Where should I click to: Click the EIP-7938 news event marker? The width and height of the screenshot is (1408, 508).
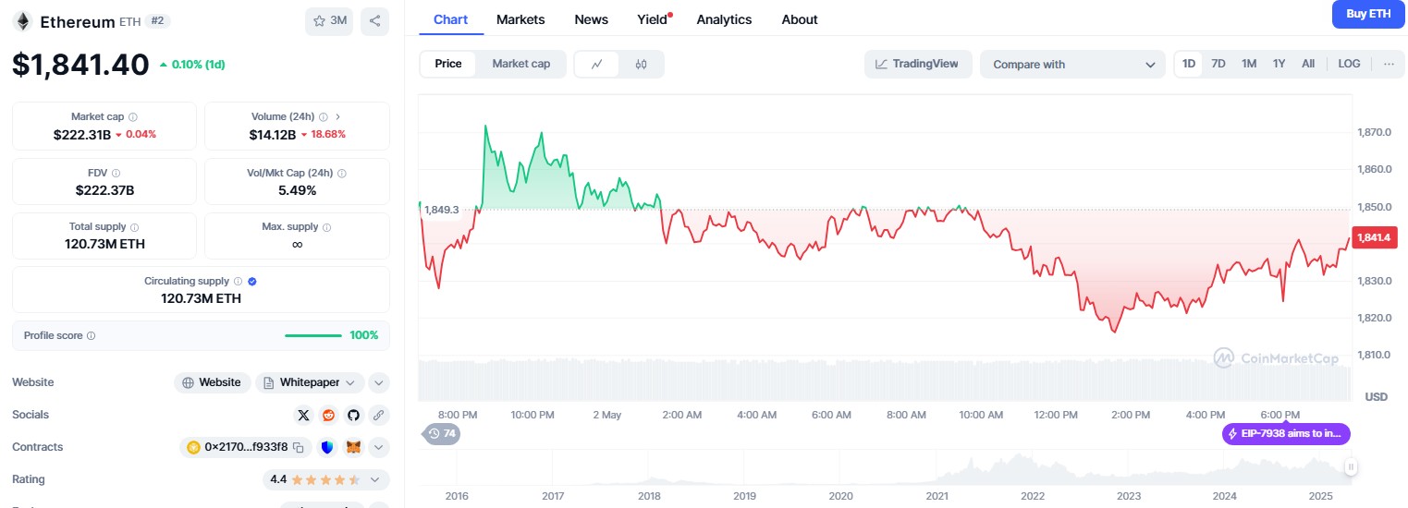(1286, 433)
